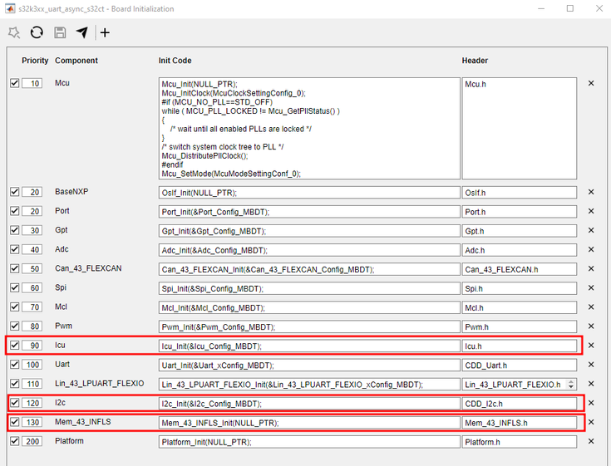Remove the Mem_43_INFLS row with its X
This screenshot has height=466, width=611.
tap(591, 422)
